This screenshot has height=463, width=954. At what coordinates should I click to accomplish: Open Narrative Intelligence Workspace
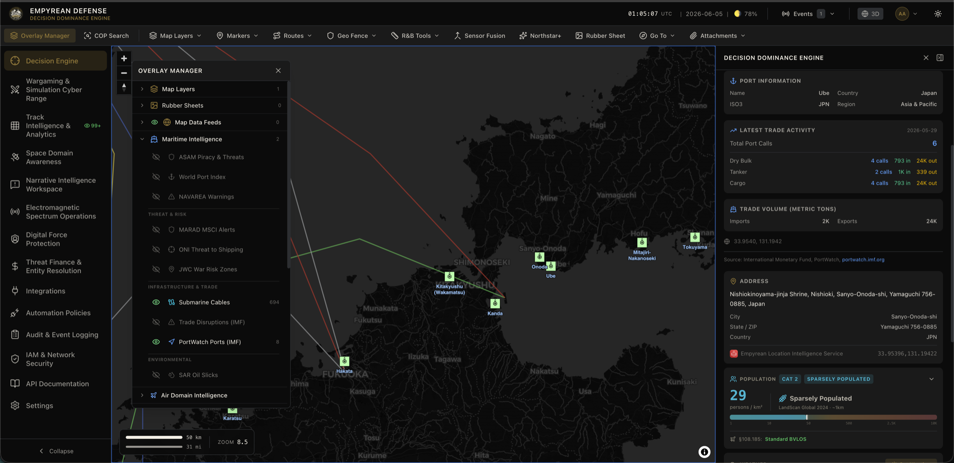[x=55, y=185]
